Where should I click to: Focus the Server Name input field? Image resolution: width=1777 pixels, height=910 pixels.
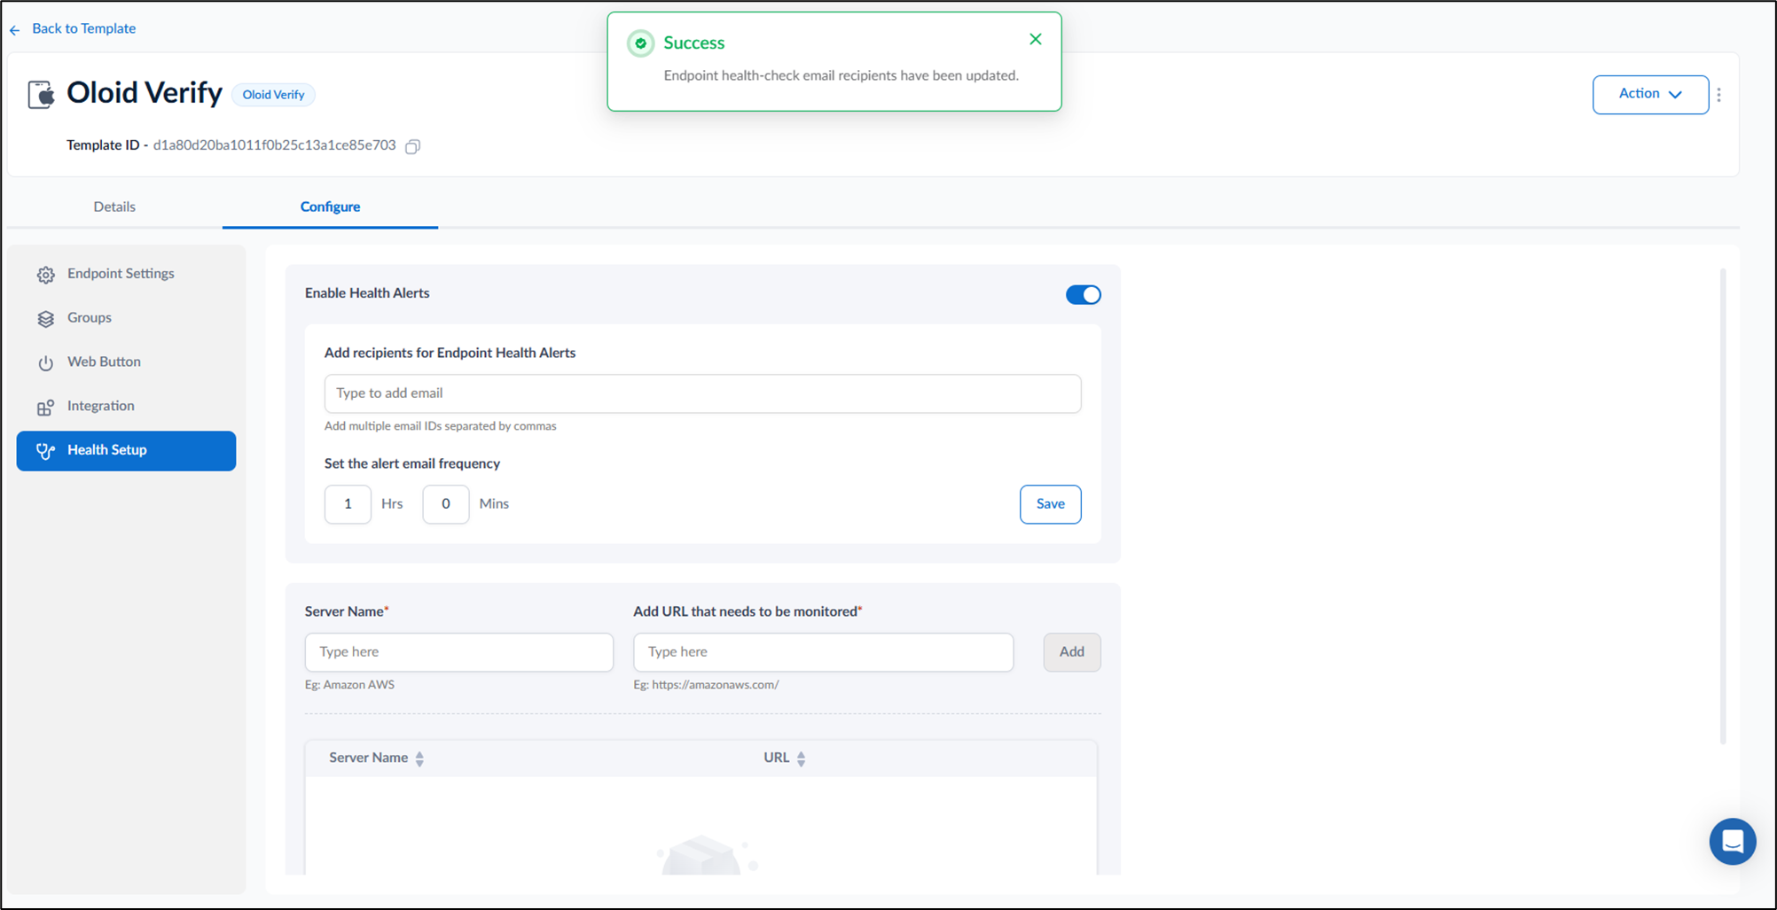(x=458, y=652)
